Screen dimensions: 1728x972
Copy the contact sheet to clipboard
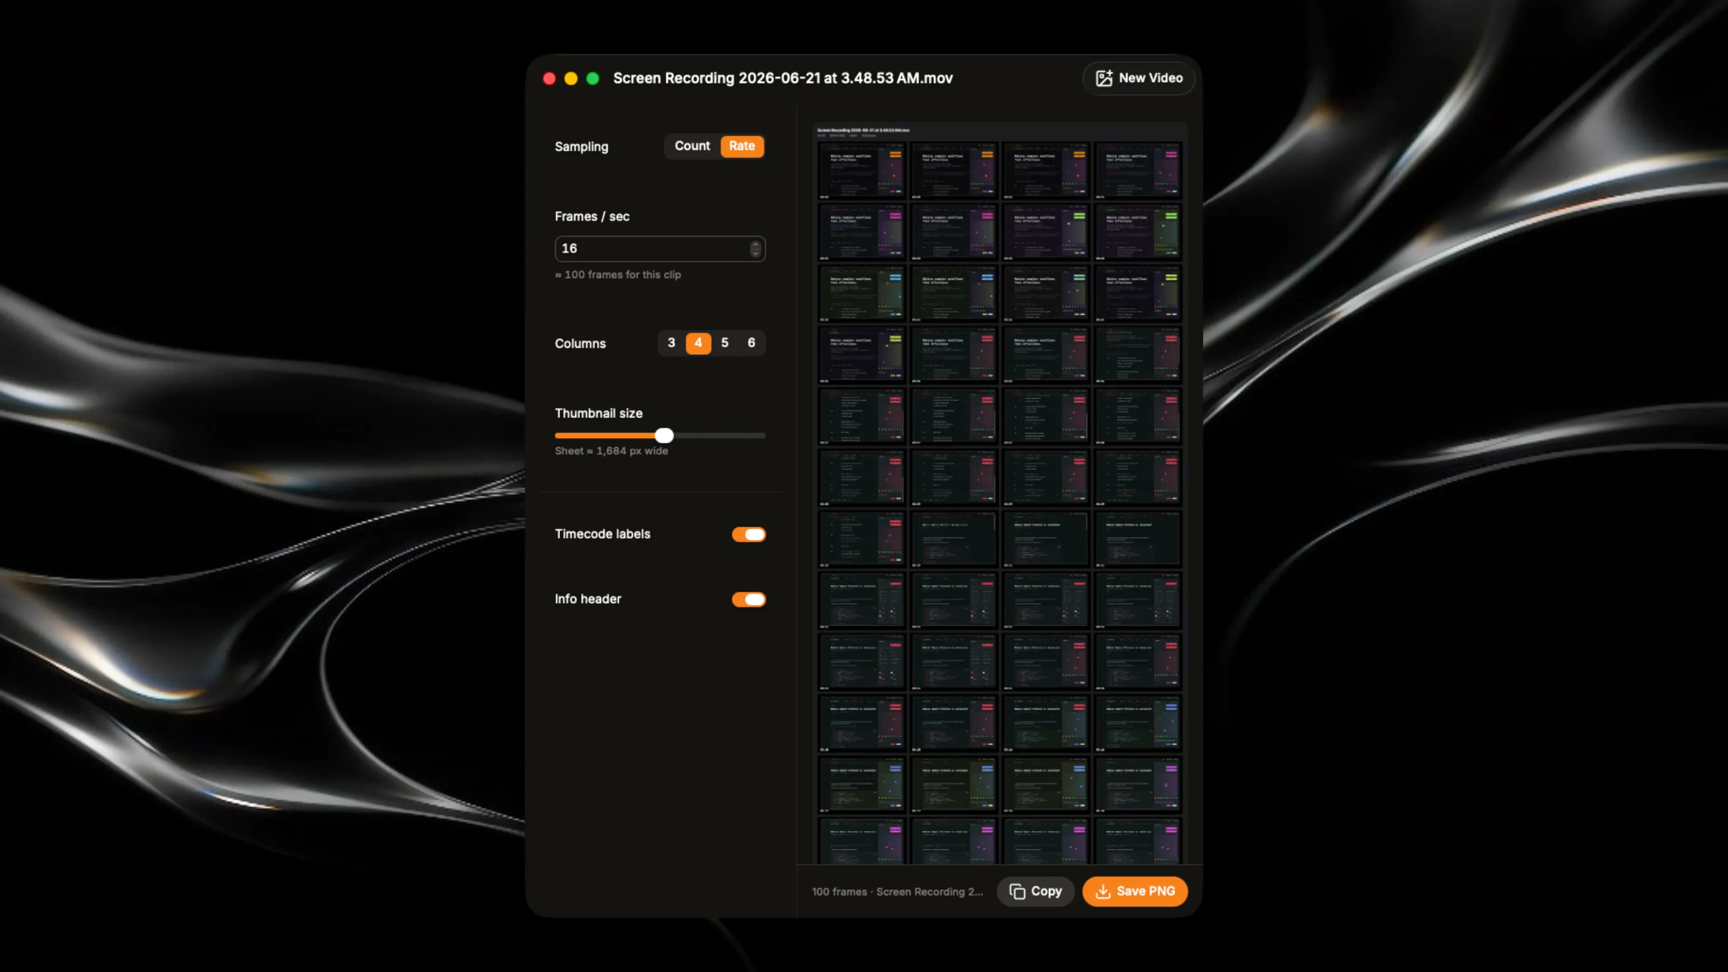(x=1035, y=891)
